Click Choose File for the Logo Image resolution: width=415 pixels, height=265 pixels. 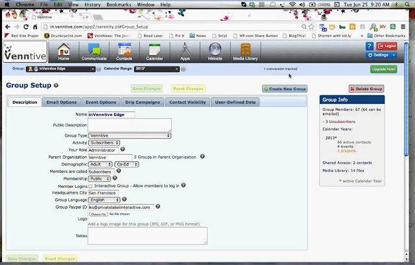pyautogui.click(x=99, y=214)
